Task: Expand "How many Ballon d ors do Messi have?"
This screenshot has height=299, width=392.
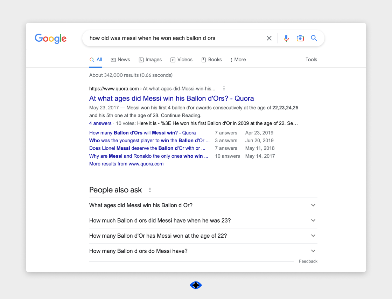Action: tap(203, 251)
